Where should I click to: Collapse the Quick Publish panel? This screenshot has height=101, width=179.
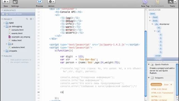(x=149, y=65)
